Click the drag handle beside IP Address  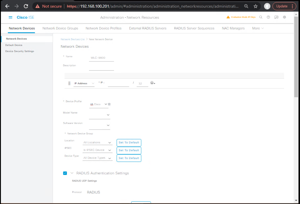click(x=70, y=83)
